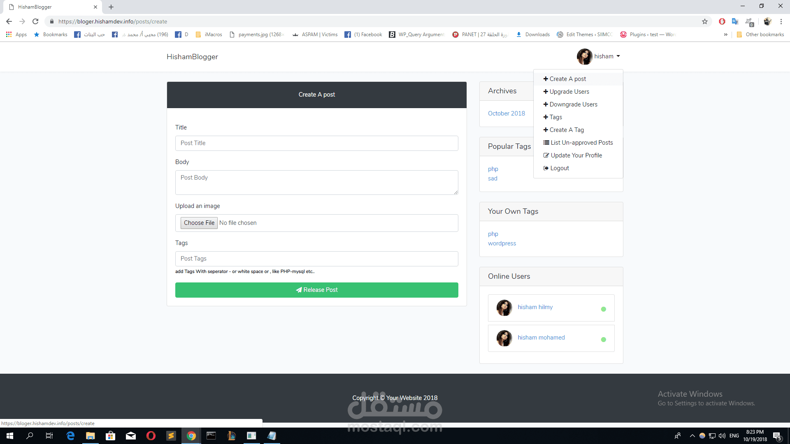Reload the page with refresh icon
The height and width of the screenshot is (444, 790).
(35, 21)
